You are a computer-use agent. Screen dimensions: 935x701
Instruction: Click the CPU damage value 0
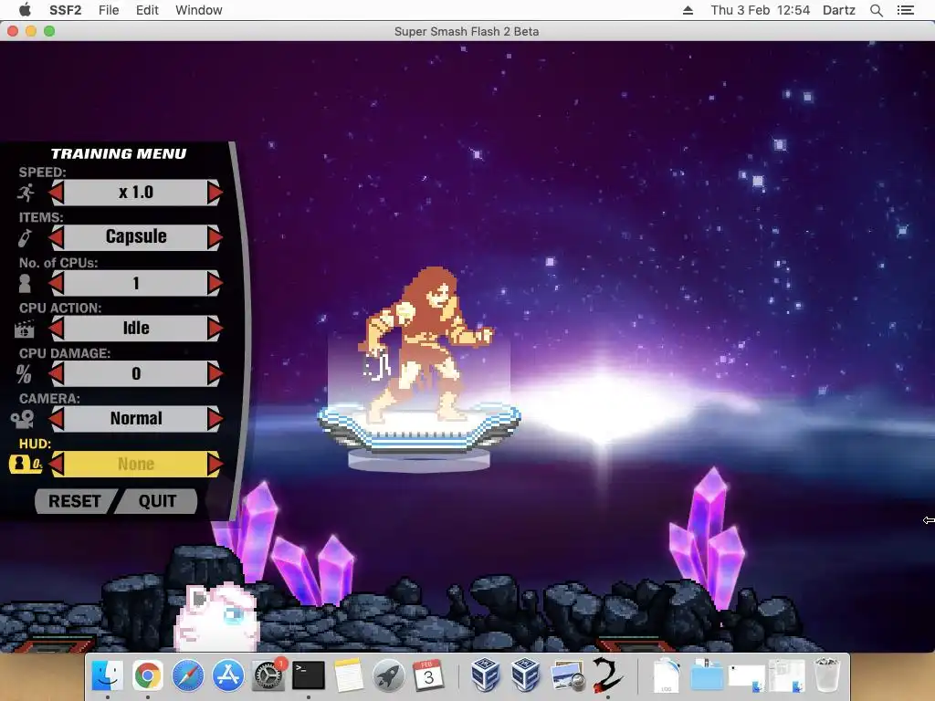point(136,373)
